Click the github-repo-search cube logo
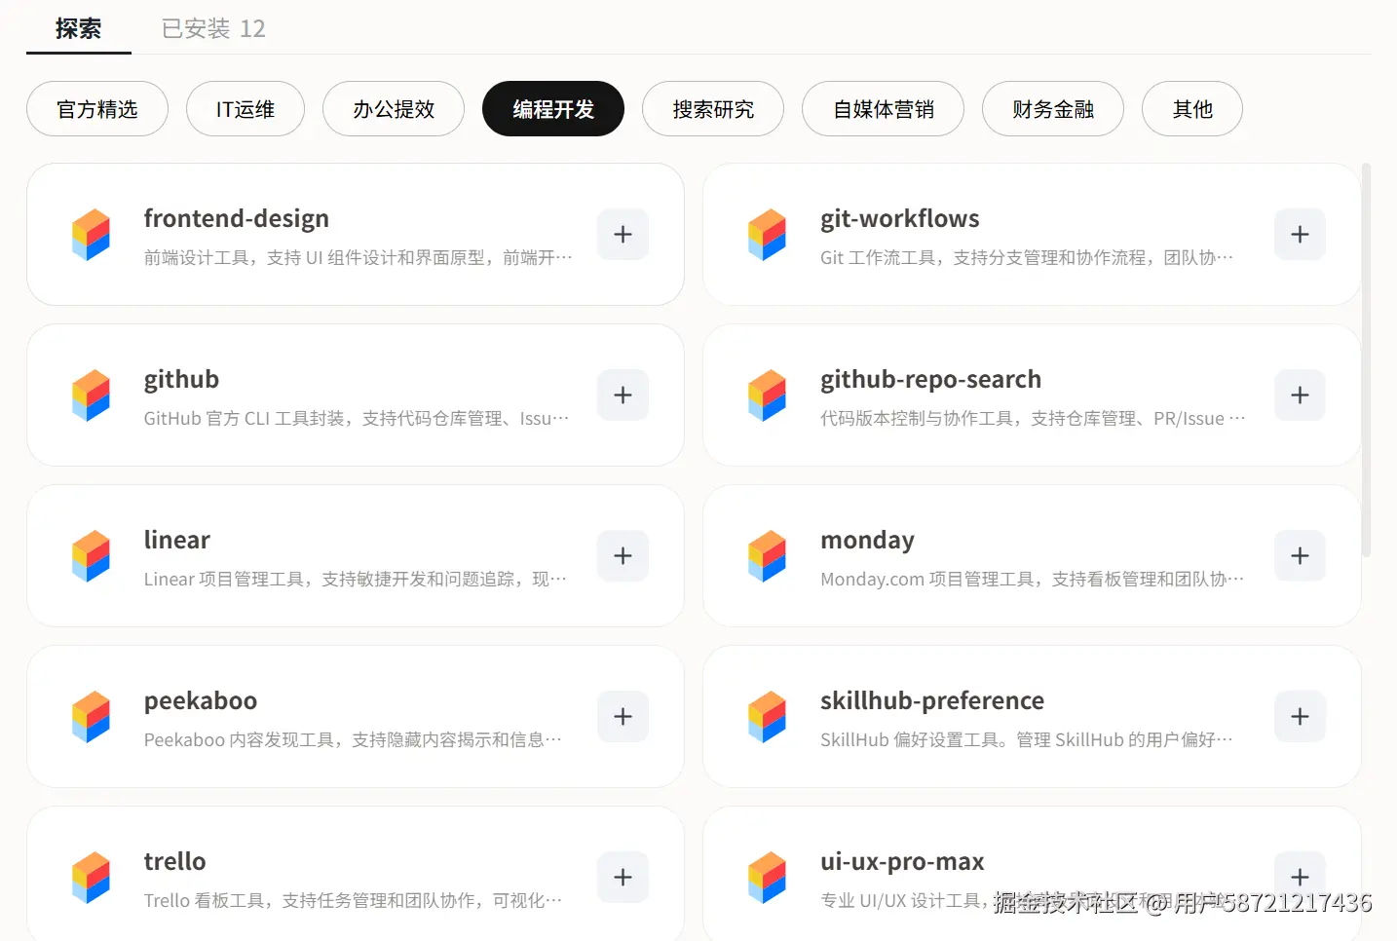Viewport: 1397px width, 941px height. point(767,395)
